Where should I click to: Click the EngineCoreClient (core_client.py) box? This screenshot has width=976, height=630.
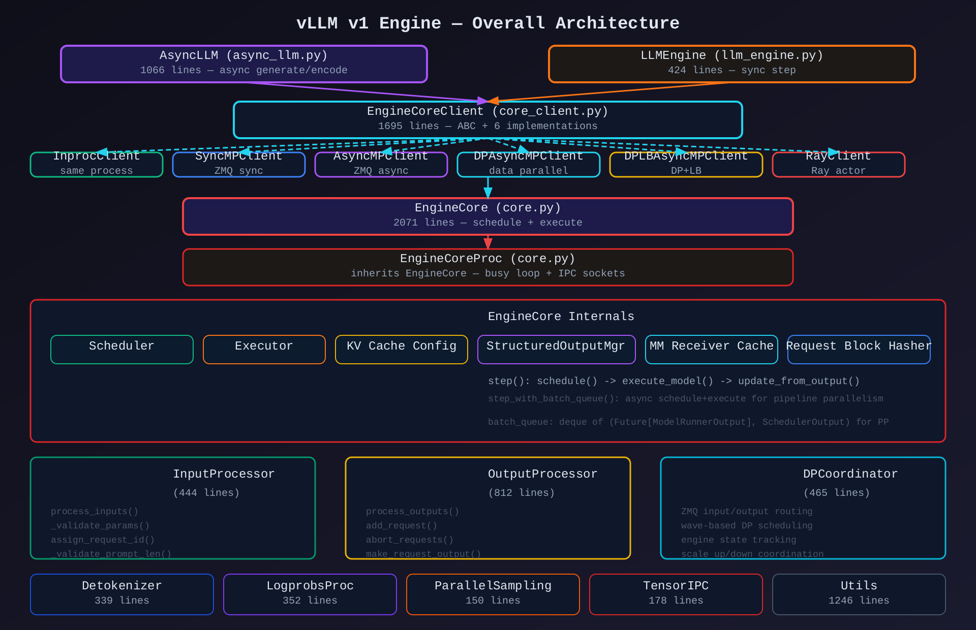point(488,120)
